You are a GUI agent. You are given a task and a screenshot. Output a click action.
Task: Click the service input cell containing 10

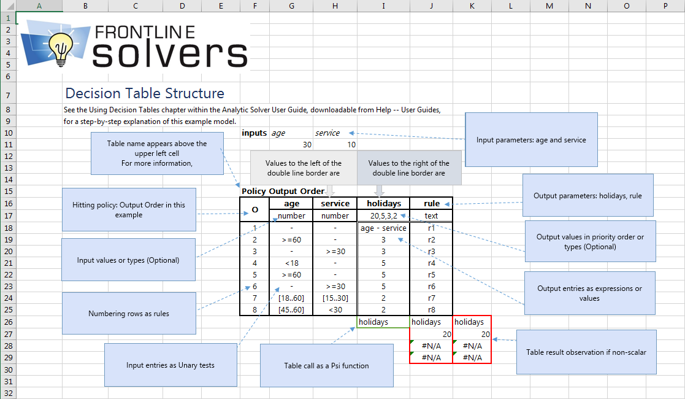click(x=335, y=145)
